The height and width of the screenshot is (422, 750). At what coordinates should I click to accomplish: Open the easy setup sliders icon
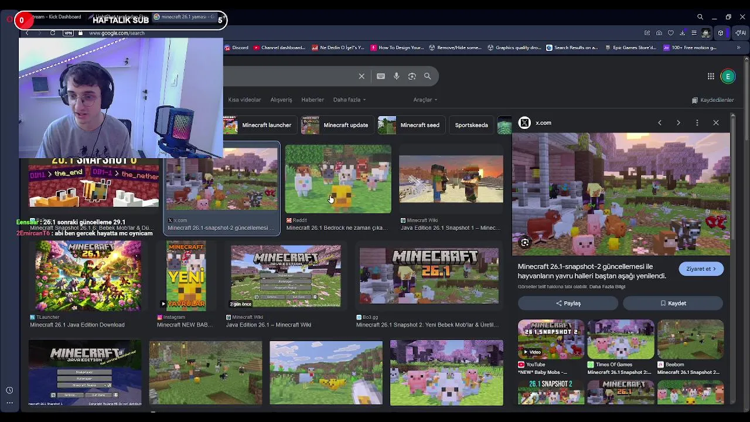point(694,33)
